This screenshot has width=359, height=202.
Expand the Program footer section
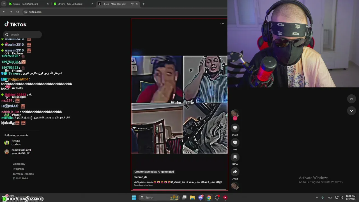pos(18,169)
